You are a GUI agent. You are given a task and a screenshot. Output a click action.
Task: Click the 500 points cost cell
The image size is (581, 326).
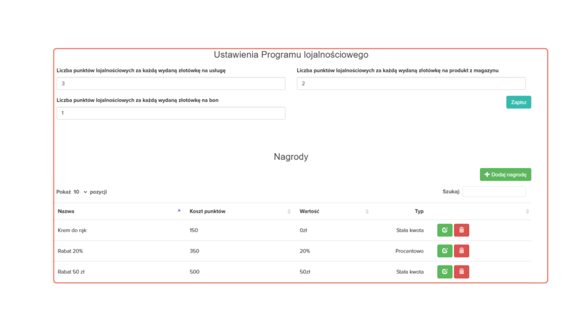[x=194, y=272]
